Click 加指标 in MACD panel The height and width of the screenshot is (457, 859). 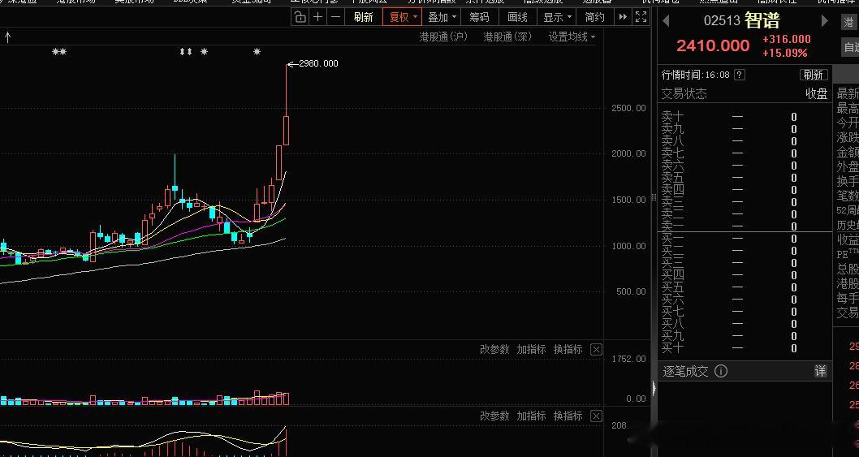point(532,416)
